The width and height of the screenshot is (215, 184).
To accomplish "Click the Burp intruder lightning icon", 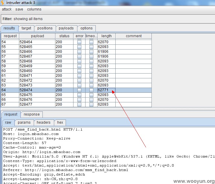I will pos(2,3).
